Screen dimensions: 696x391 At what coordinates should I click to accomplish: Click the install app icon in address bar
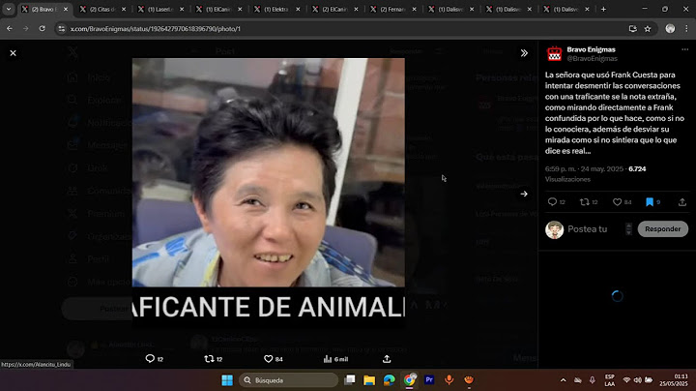(x=633, y=28)
